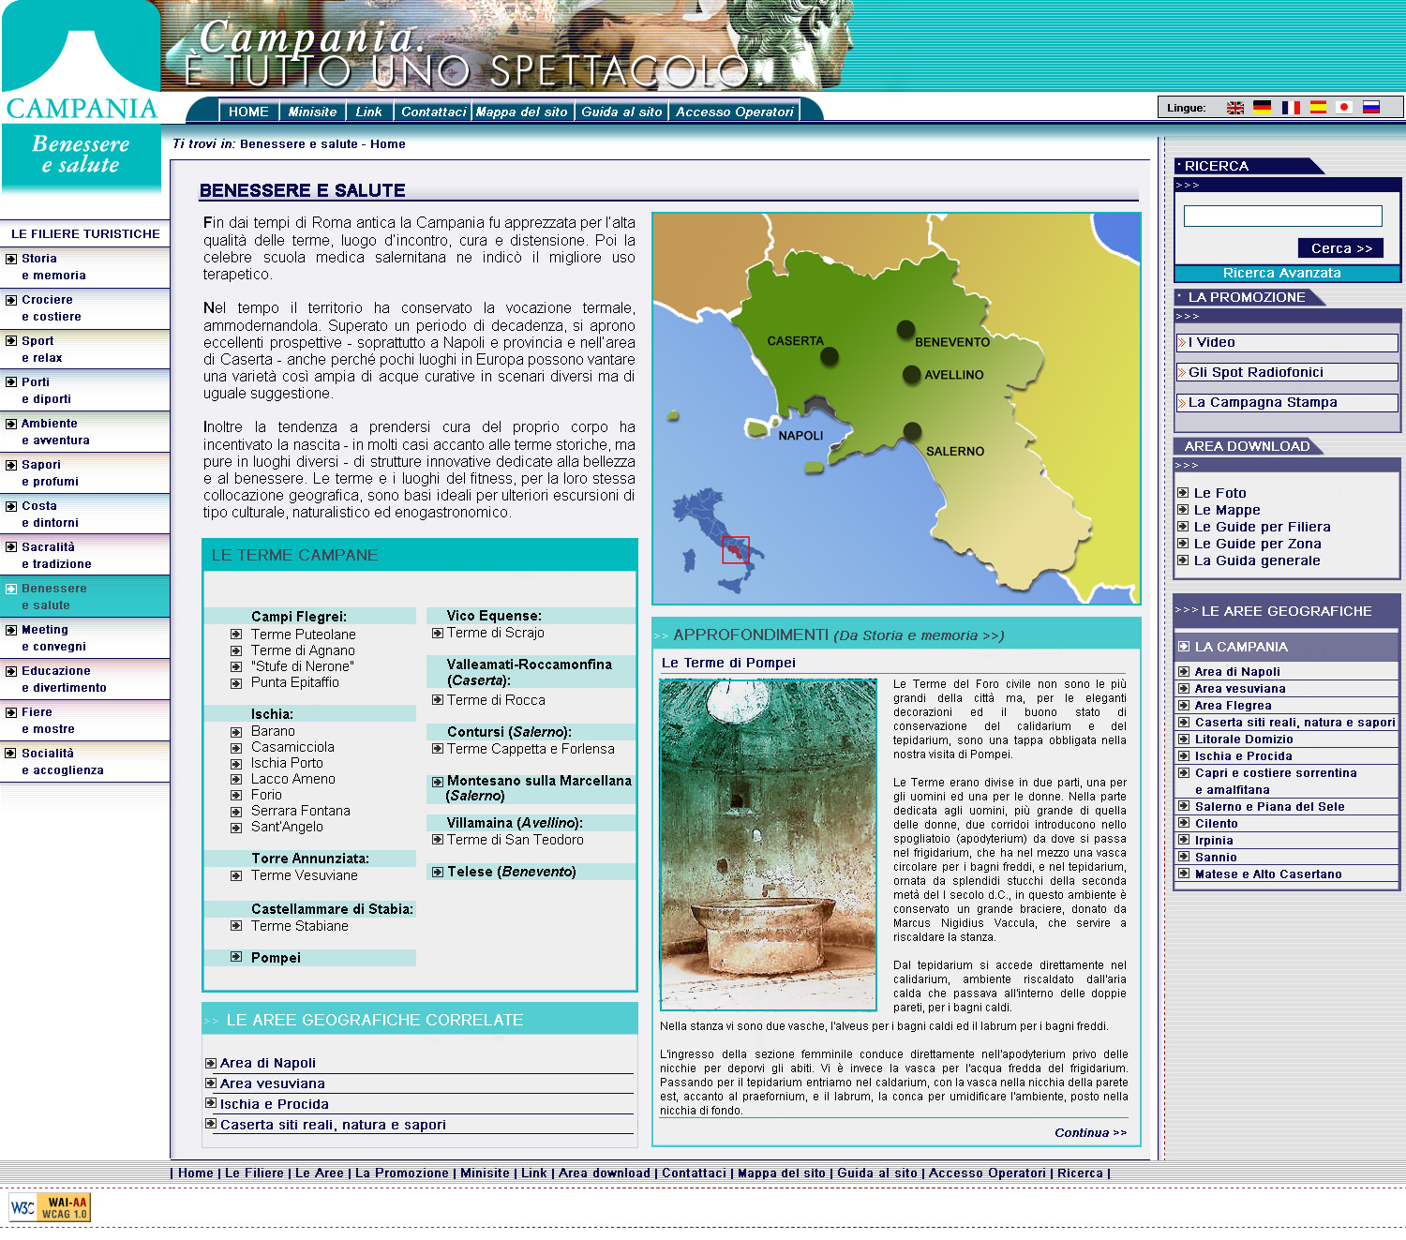The width and height of the screenshot is (1406, 1240).
Task: Select Porti e diporti in sidebar
Action: click(84, 390)
